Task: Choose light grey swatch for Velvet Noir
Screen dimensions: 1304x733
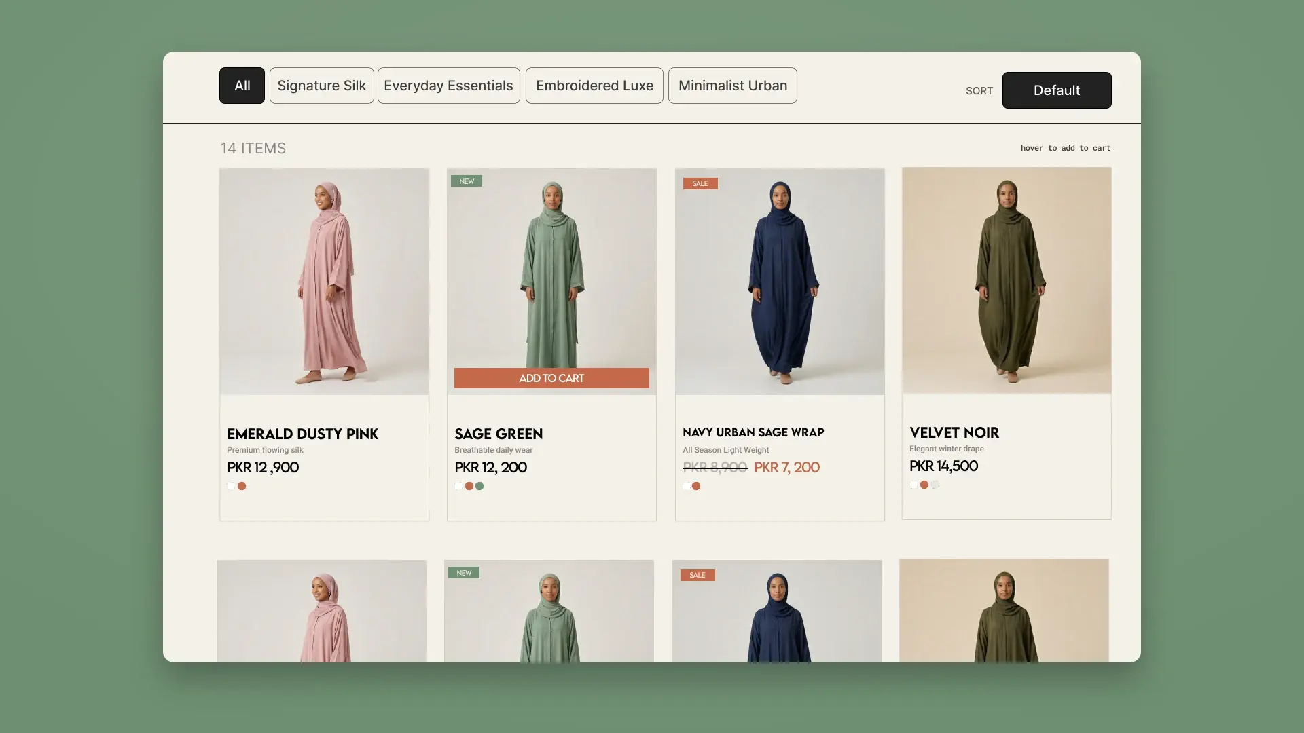Action: coord(935,485)
